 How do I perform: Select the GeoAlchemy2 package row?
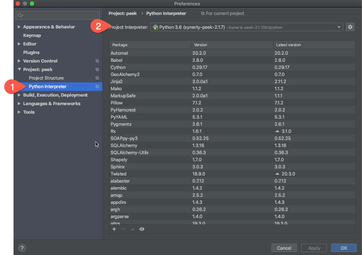[232, 75]
